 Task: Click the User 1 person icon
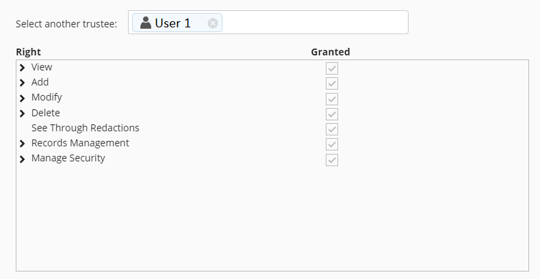click(x=146, y=23)
